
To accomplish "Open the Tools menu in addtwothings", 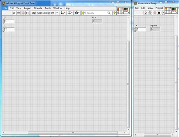I will (x=48, y=8).
